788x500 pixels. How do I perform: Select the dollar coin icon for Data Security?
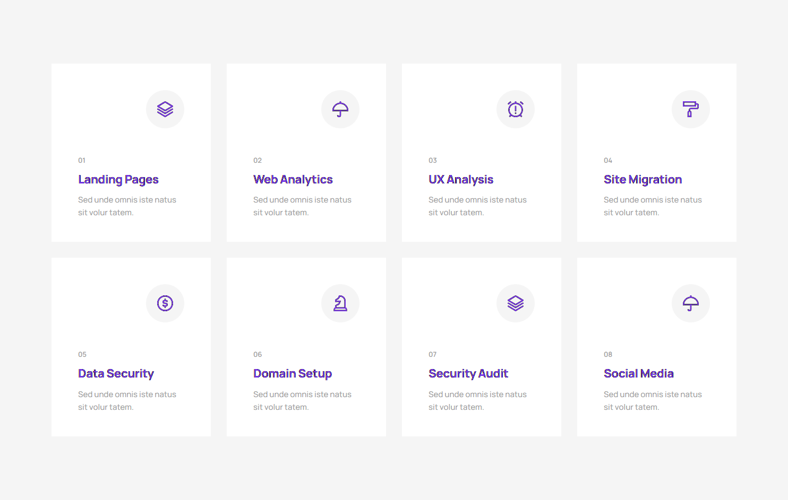coord(165,303)
